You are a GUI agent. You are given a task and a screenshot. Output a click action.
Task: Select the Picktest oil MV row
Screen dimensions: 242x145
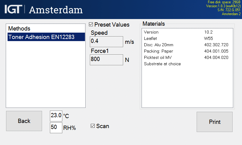click(187, 57)
